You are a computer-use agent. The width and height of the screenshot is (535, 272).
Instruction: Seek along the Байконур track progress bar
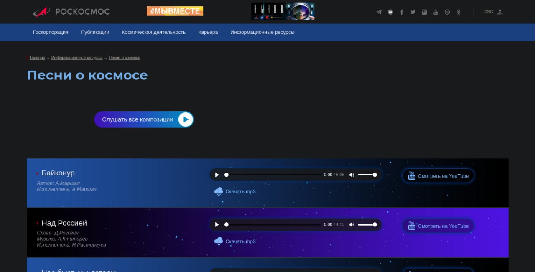pyautogui.click(x=273, y=175)
